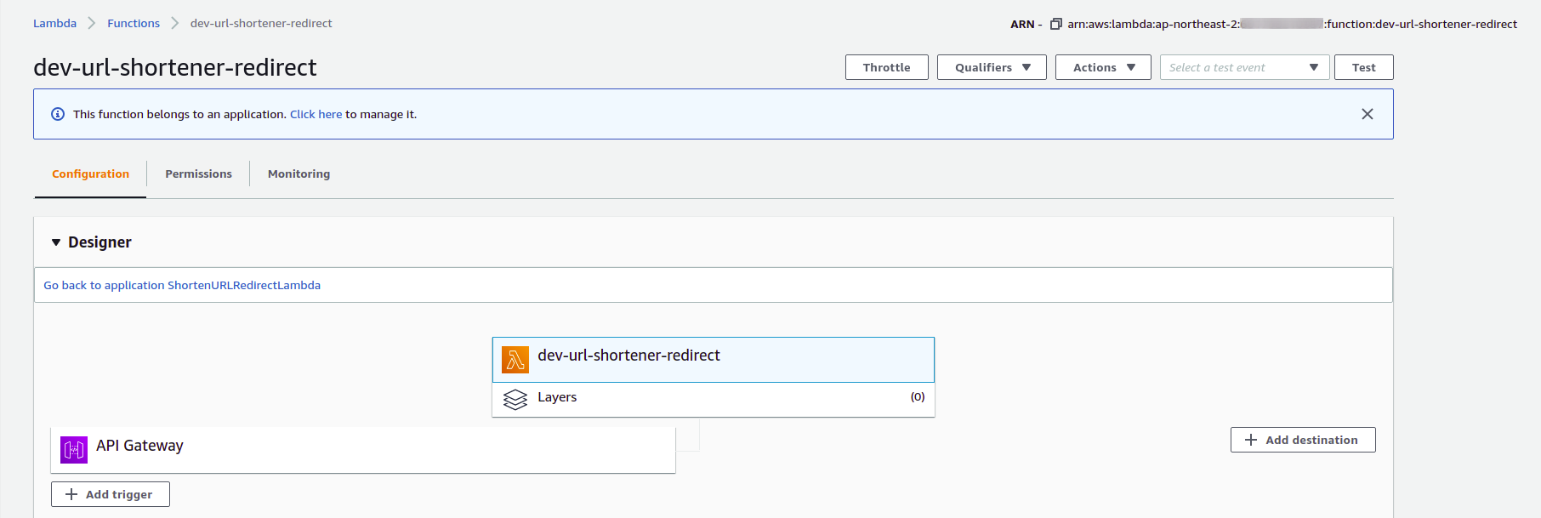Screen dimensions: 1541x518
Task: Click the copy ARN icon
Action: 1056,24
